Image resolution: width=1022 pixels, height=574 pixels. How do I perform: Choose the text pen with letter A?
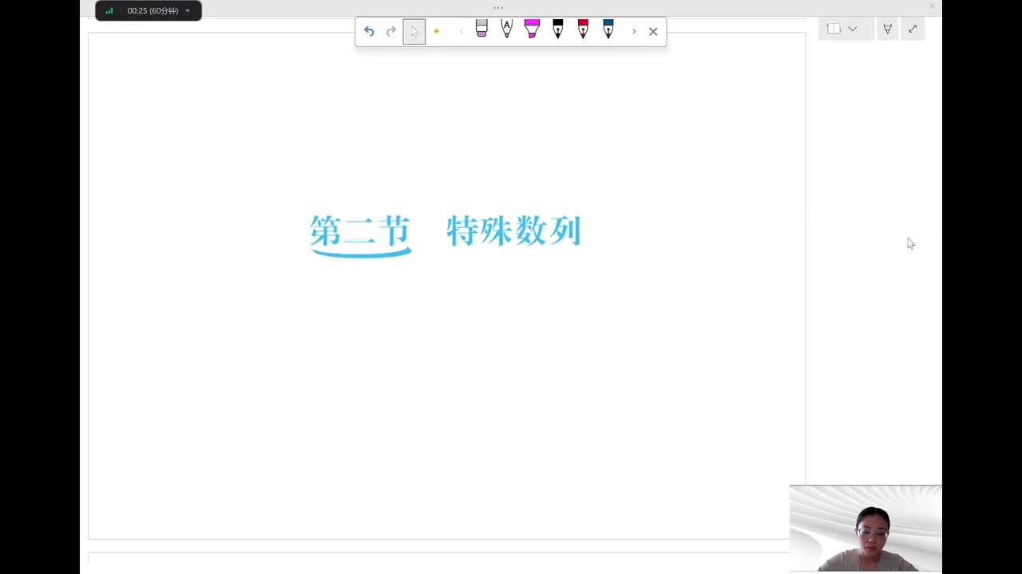506,29
